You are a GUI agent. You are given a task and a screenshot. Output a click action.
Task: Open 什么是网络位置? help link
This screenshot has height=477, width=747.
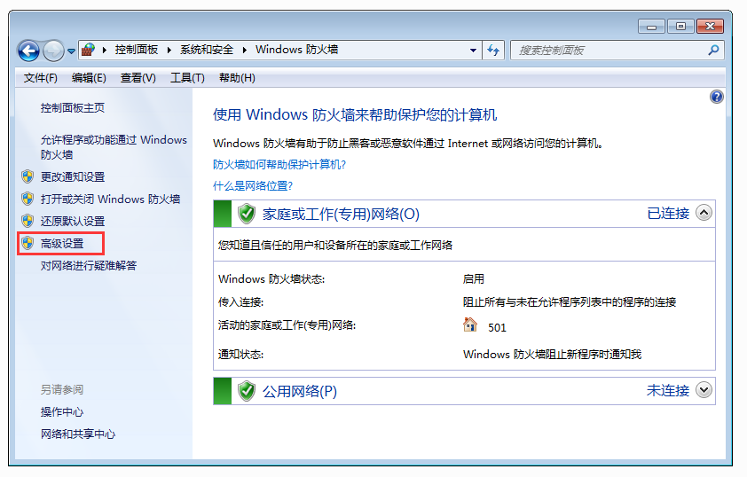point(253,185)
